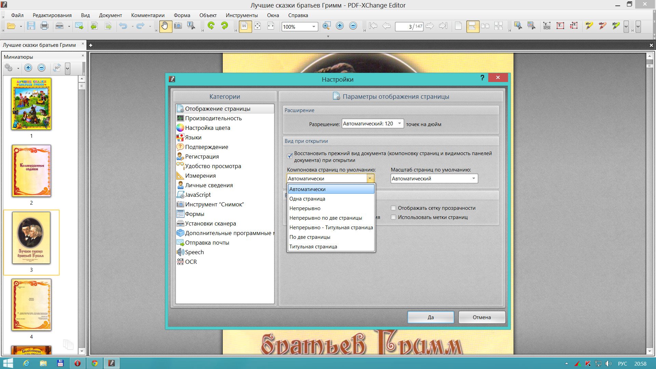This screenshot has height=369, width=656.
Task: Select page 1 thumbnail
Action: pyautogui.click(x=31, y=104)
